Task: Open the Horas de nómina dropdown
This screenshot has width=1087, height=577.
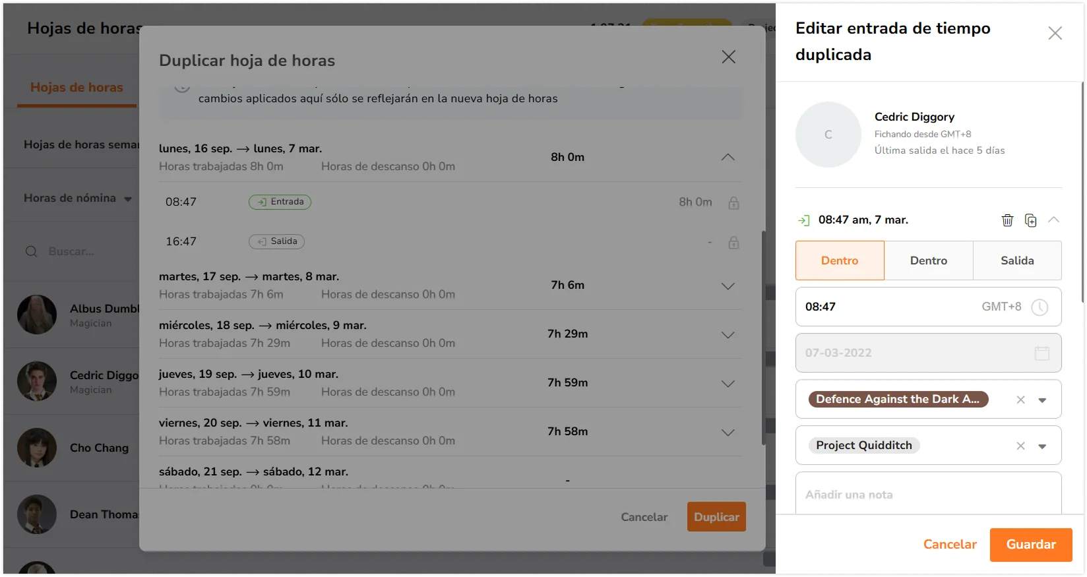Action: coord(78,198)
